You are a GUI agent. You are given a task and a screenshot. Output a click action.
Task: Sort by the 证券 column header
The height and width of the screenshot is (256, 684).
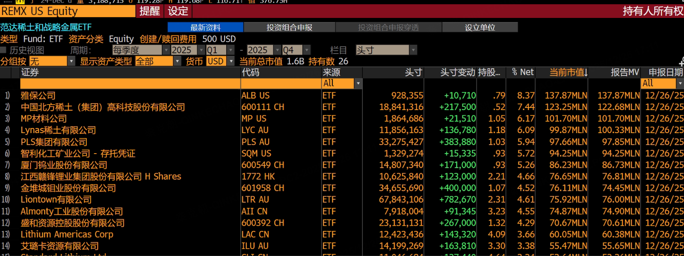[30, 73]
